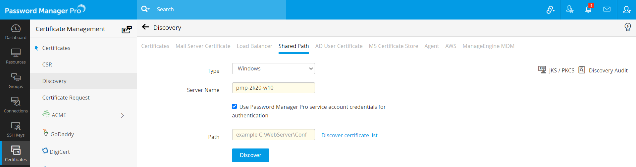
Task: Click the Discovery Audit icon
Action: click(582, 70)
